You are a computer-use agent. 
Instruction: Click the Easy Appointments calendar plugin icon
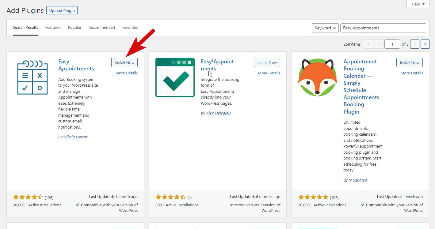[32, 77]
